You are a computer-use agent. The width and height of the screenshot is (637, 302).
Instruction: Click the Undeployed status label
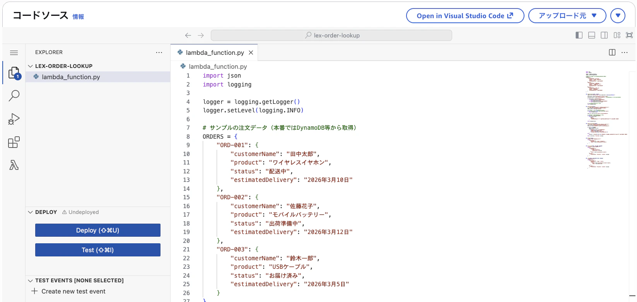point(80,212)
